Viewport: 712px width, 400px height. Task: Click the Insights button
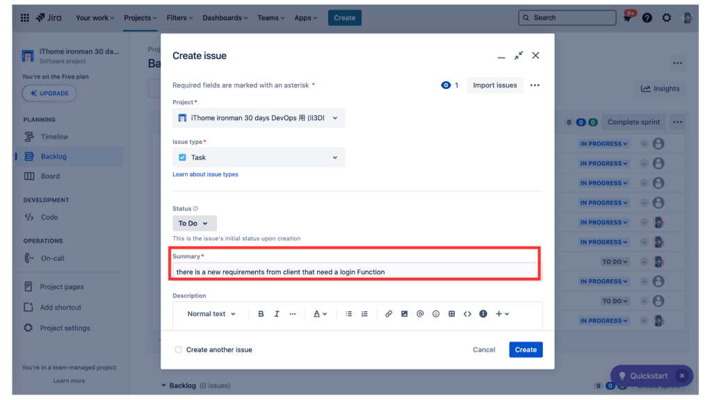click(661, 89)
